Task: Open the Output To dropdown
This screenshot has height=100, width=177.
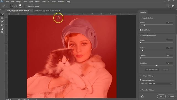Action: (160, 84)
